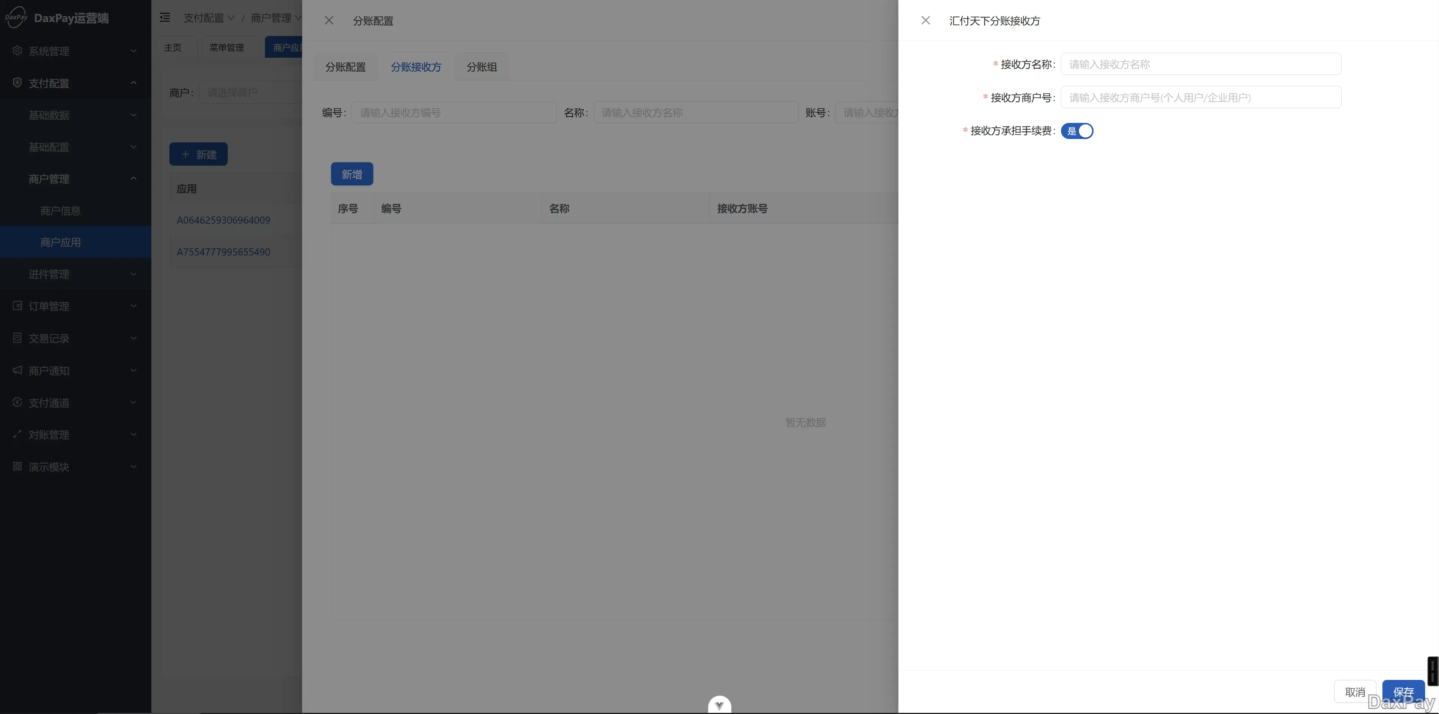The height and width of the screenshot is (714, 1439).
Task: Click the 接收方名称 input field
Action: (1200, 64)
